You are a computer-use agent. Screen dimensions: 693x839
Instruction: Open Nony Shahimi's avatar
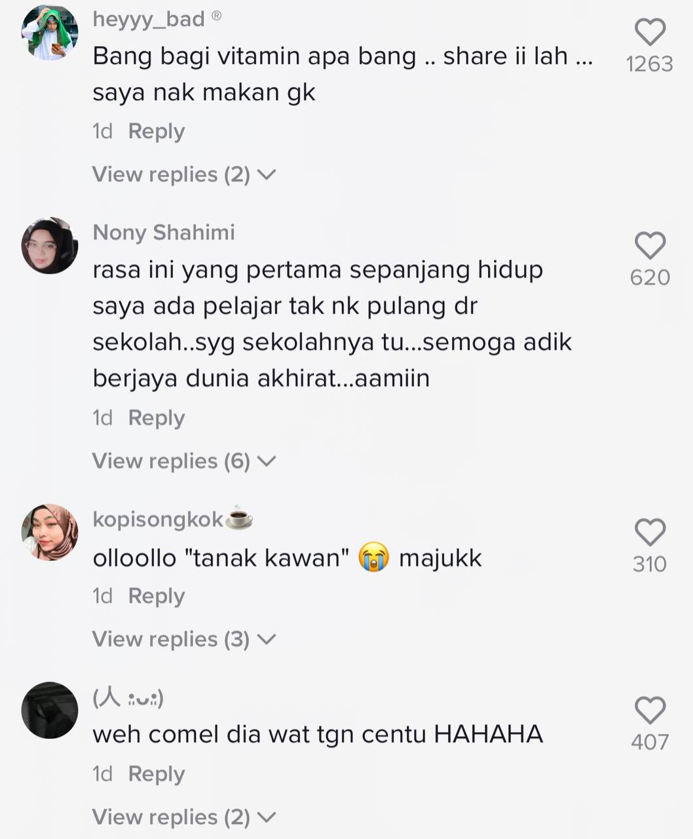pos(50,245)
